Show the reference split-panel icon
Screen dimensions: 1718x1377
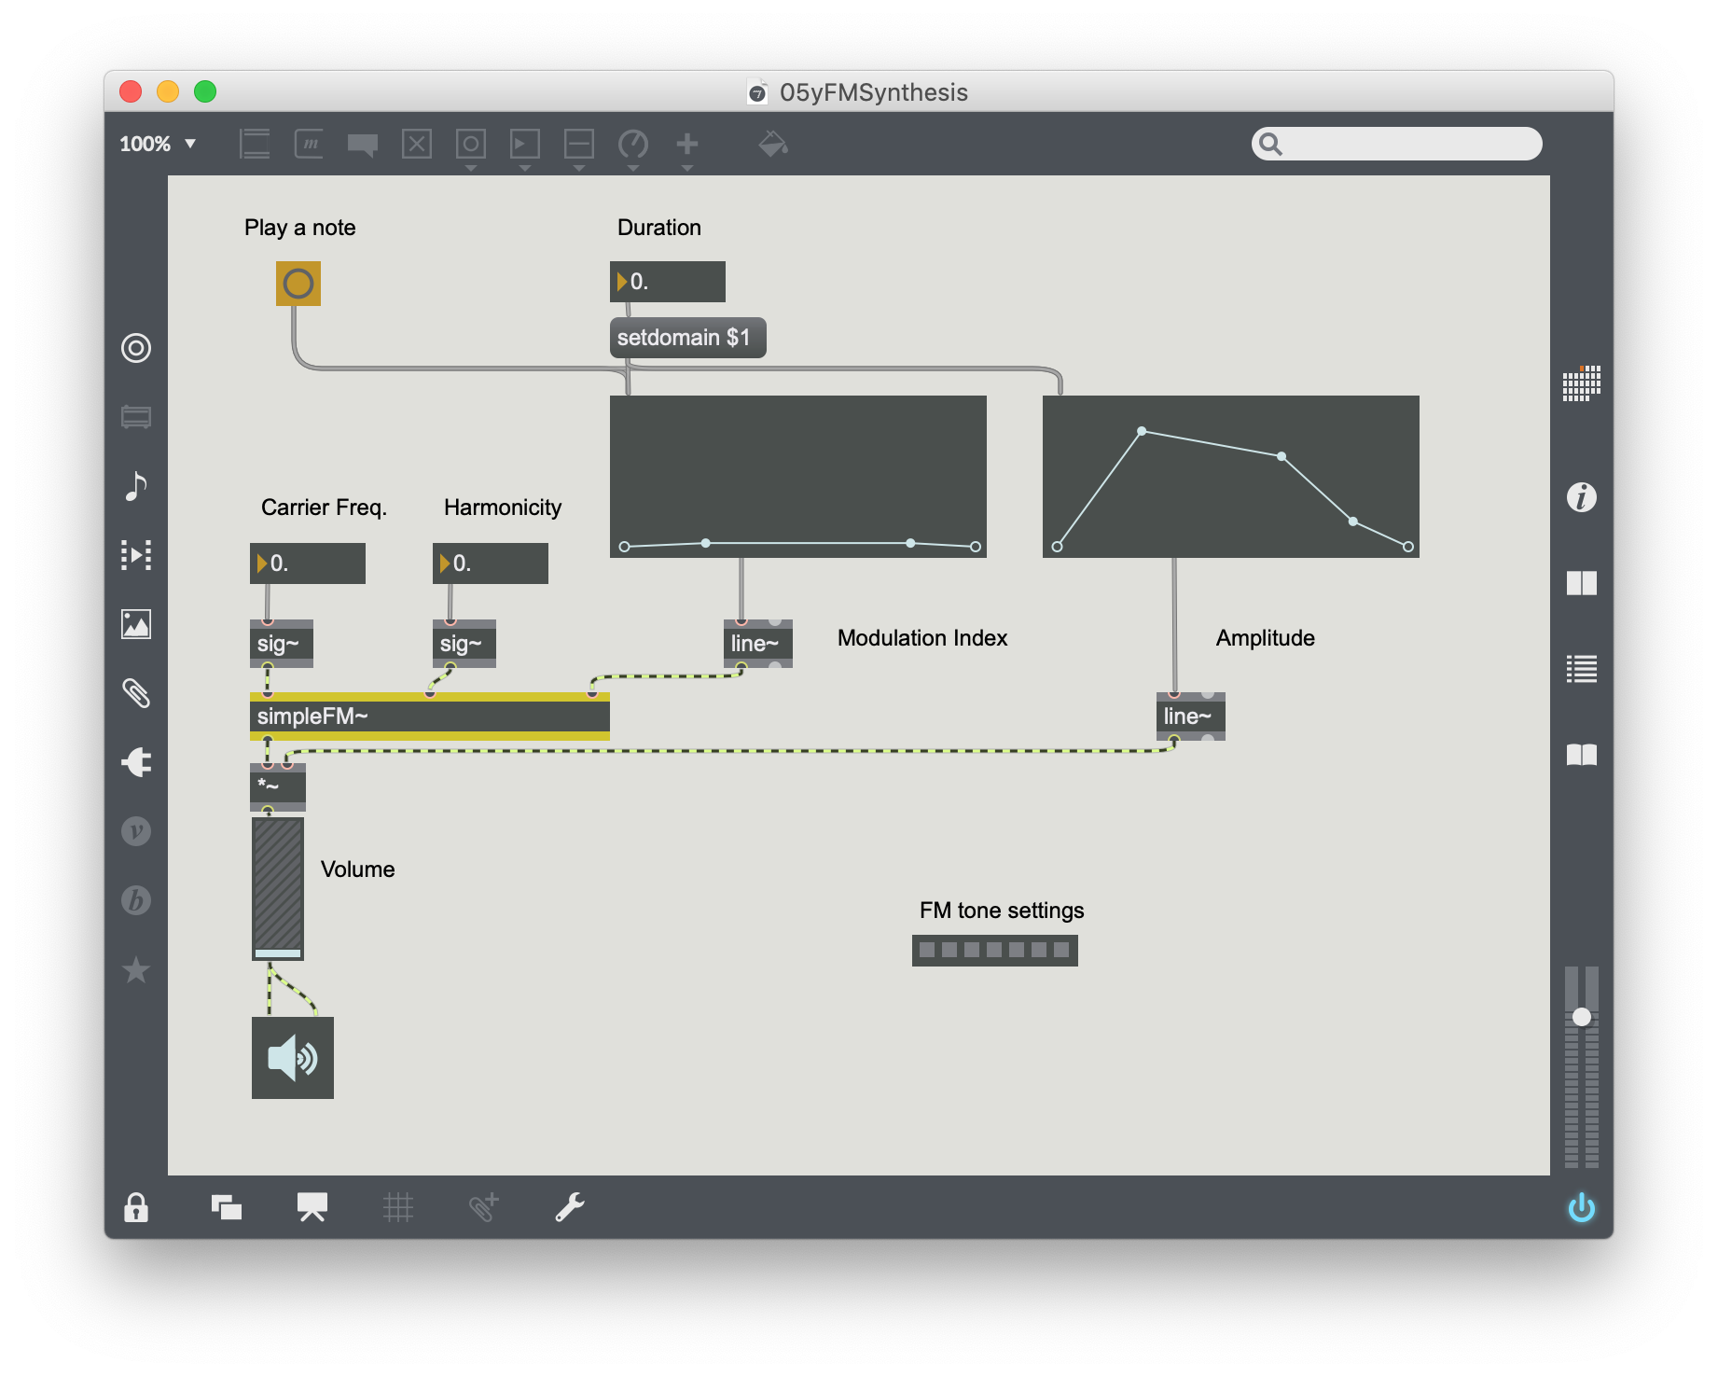[1581, 583]
